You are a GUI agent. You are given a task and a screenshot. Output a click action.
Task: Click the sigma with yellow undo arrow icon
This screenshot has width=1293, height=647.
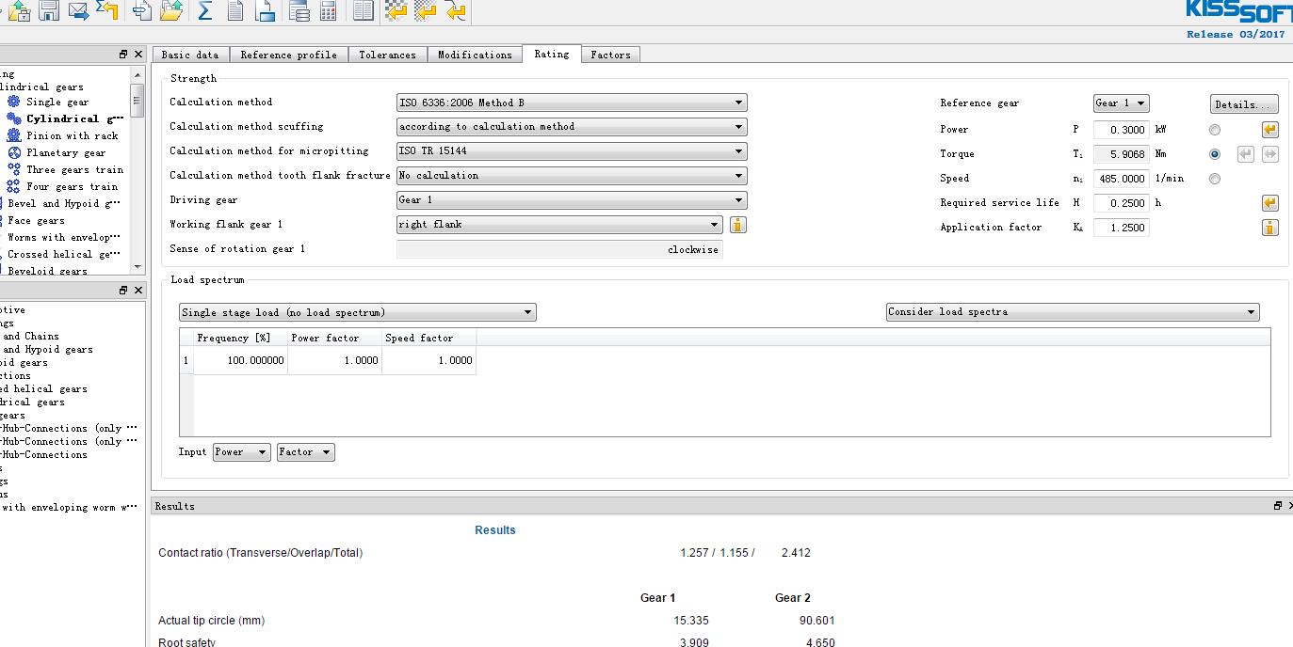[107, 11]
